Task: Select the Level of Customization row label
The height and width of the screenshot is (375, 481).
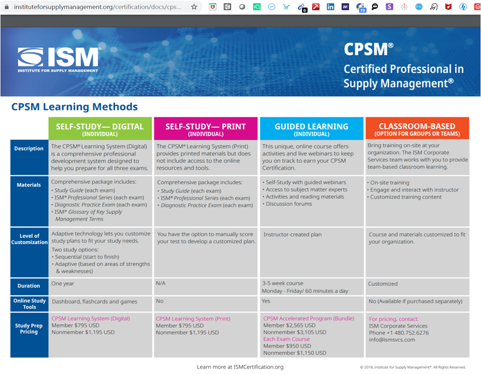Action: 29,252
